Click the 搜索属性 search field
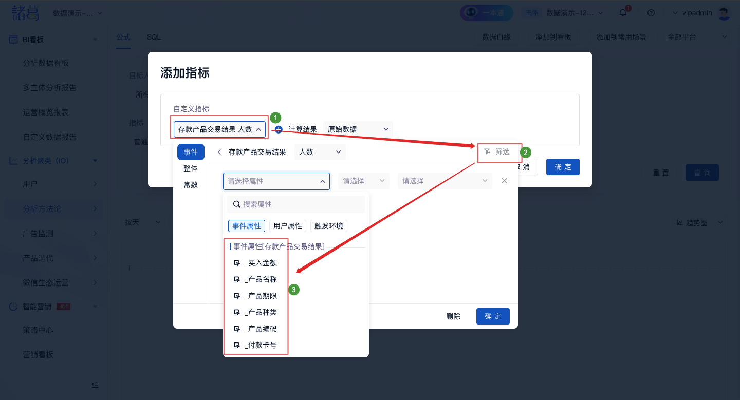This screenshot has width=740, height=400. coord(302,204)
